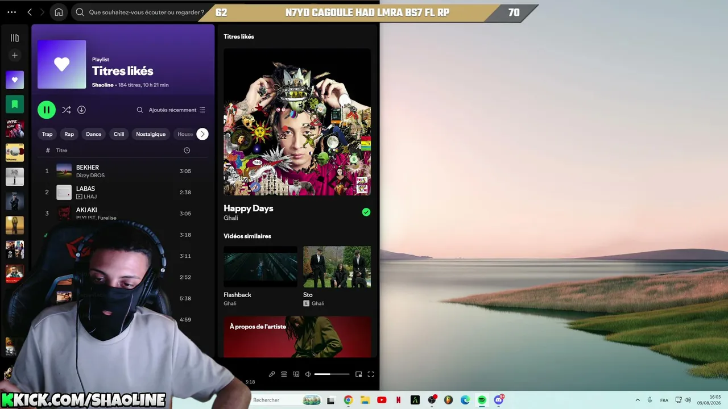Click the Happy Days album artwork

(297, 122)
